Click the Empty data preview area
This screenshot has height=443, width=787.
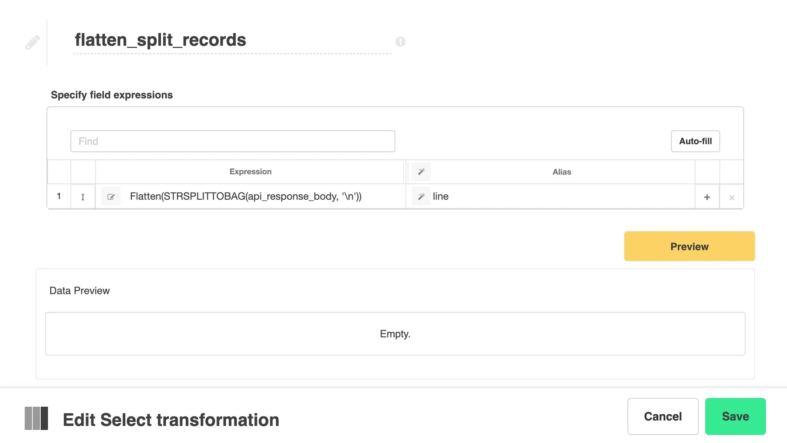395,333
